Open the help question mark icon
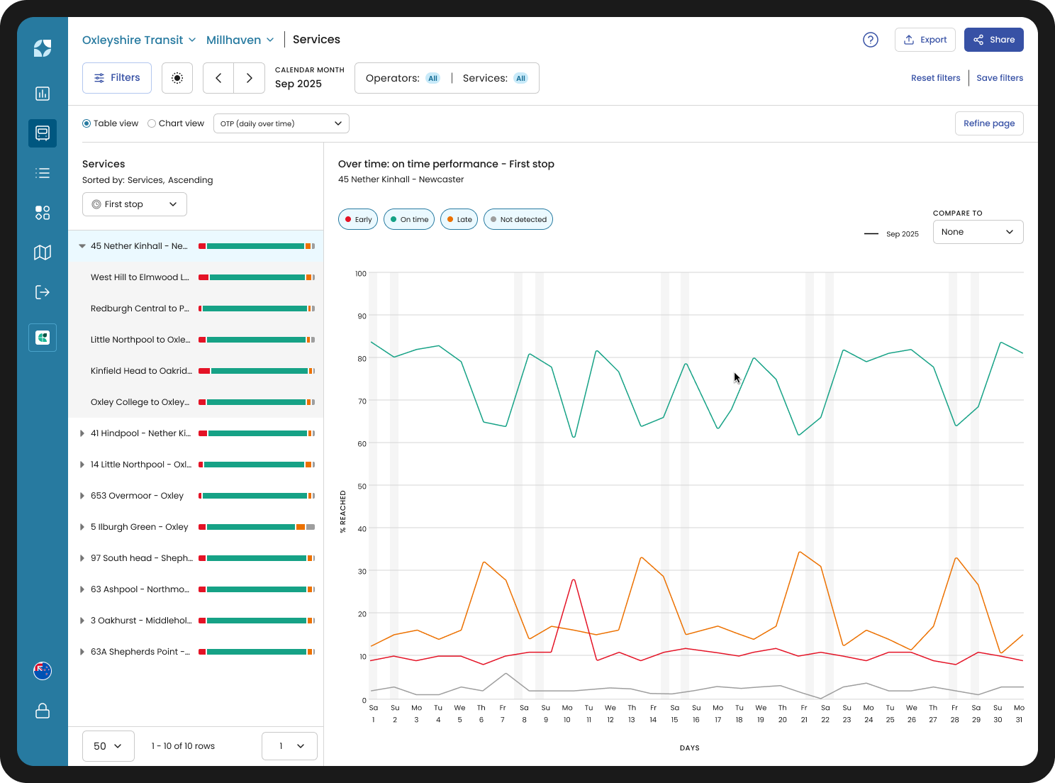This screenshot has width=1055, height=783. coord(871,40)
